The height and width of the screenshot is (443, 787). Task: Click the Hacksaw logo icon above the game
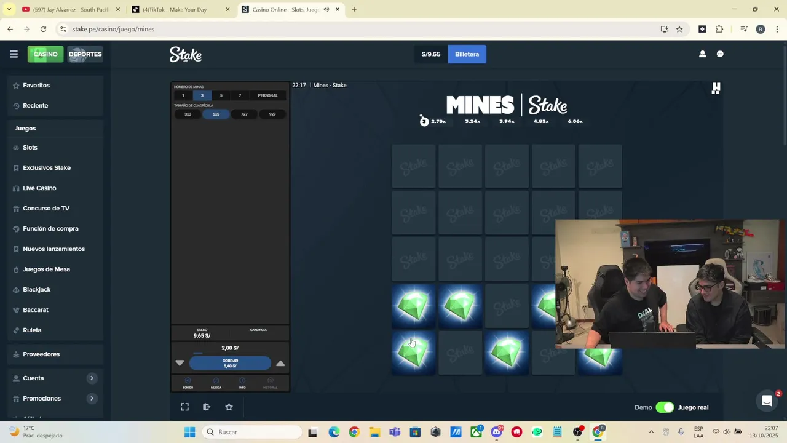716,89
